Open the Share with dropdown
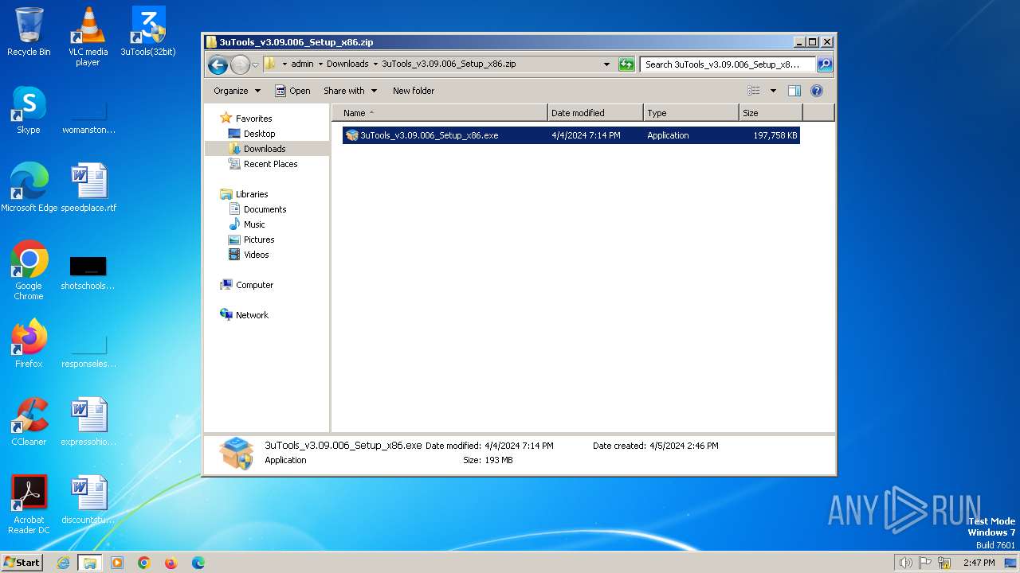Viewport: 1020px width, 573px height. point(350,91)
